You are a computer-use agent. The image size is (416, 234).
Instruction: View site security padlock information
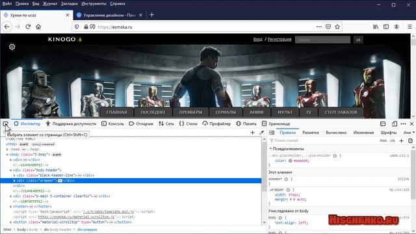[86, 27]
